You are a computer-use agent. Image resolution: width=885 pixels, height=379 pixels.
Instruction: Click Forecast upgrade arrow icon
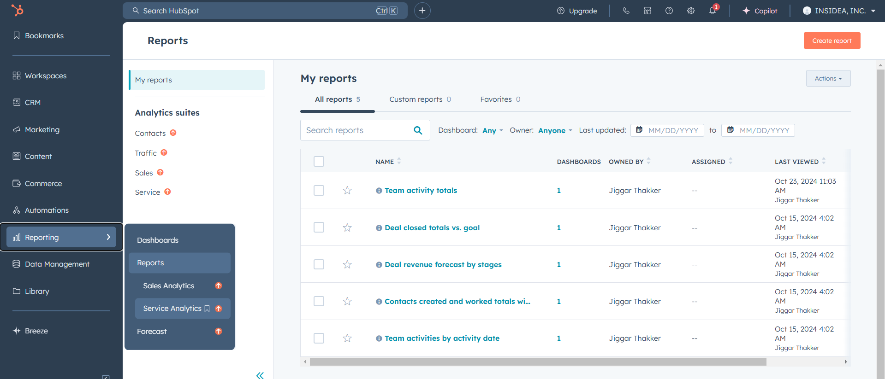(x=219, y=331)
